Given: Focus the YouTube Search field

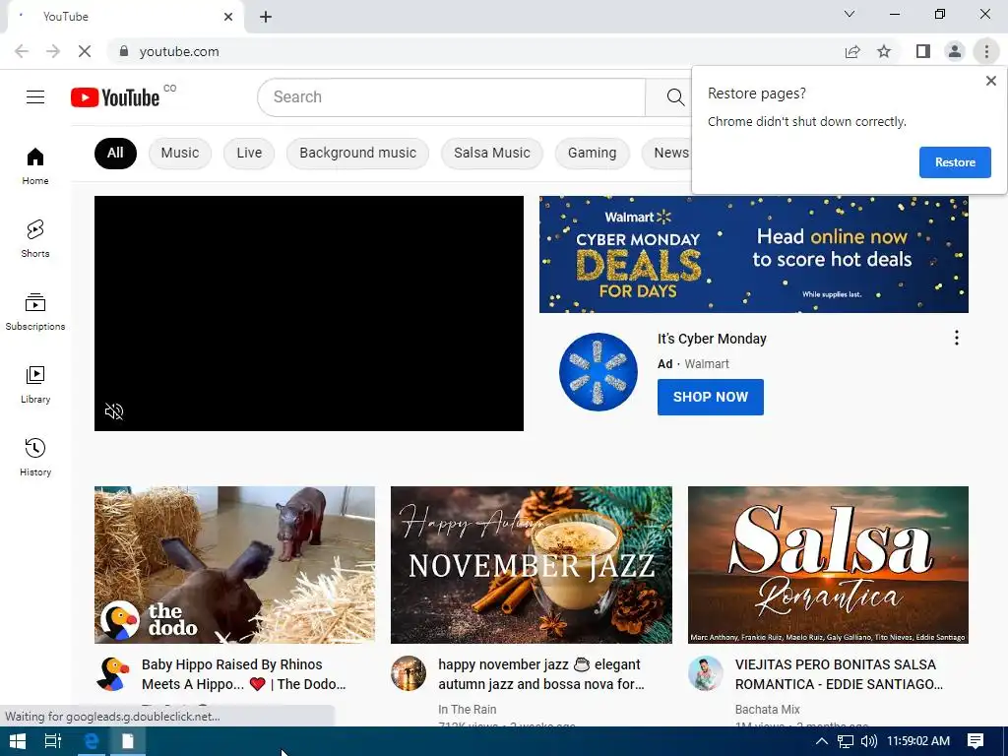Looking at the screenshot, I should coord(451,97).
